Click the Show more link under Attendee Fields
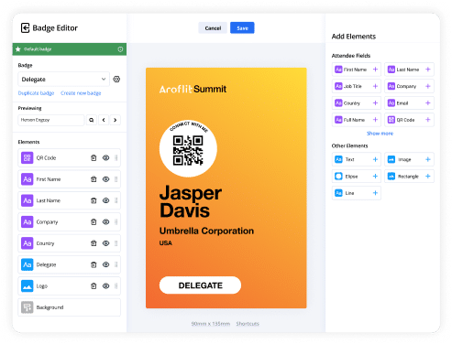This screenshot has height=344, width=452. click(380, 134)
